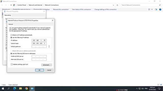The height and width of the screenshot is (91, 163).
Task: Open the Windows Start menu
Action: coord(3,88)
